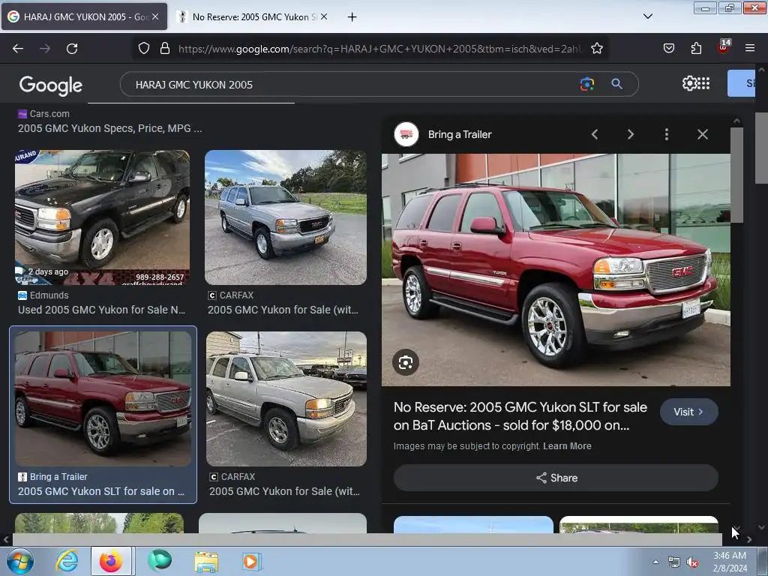Image resolution: width=768 pixels, height=576 pixels.
Task: Open the Learn More copyright link
Action: coord(567,446)
